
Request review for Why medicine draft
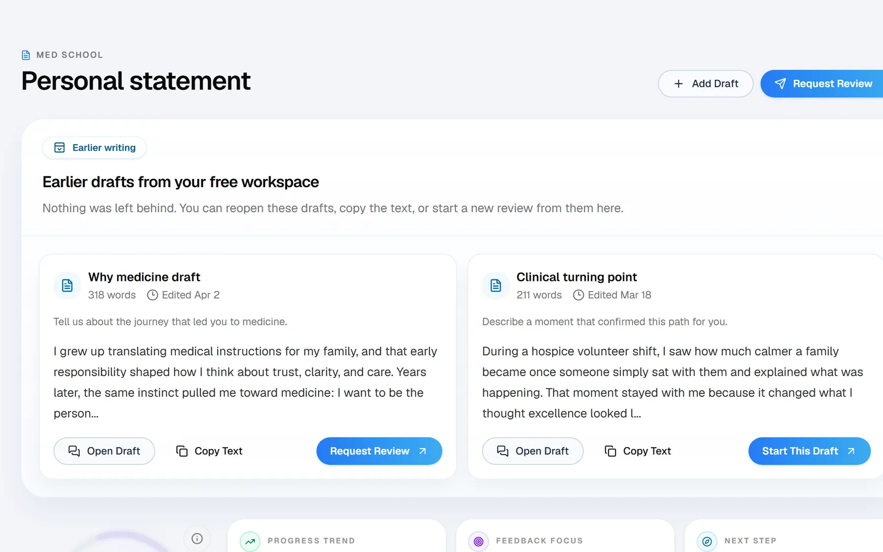379,451
